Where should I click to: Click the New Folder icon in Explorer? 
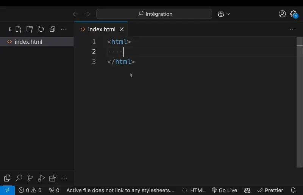(30, 29)
